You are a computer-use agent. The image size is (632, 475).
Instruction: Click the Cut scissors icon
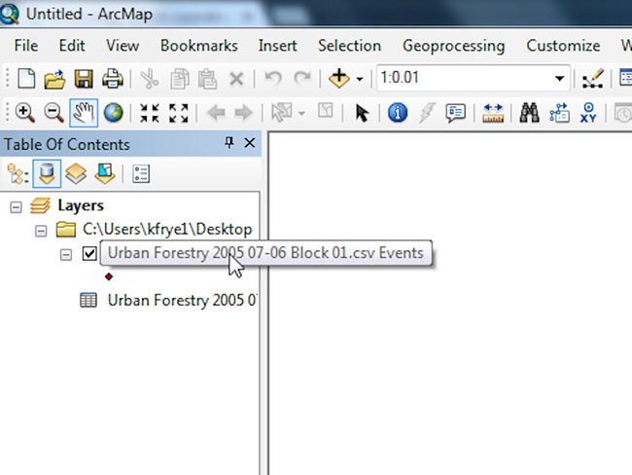point(149,78)
